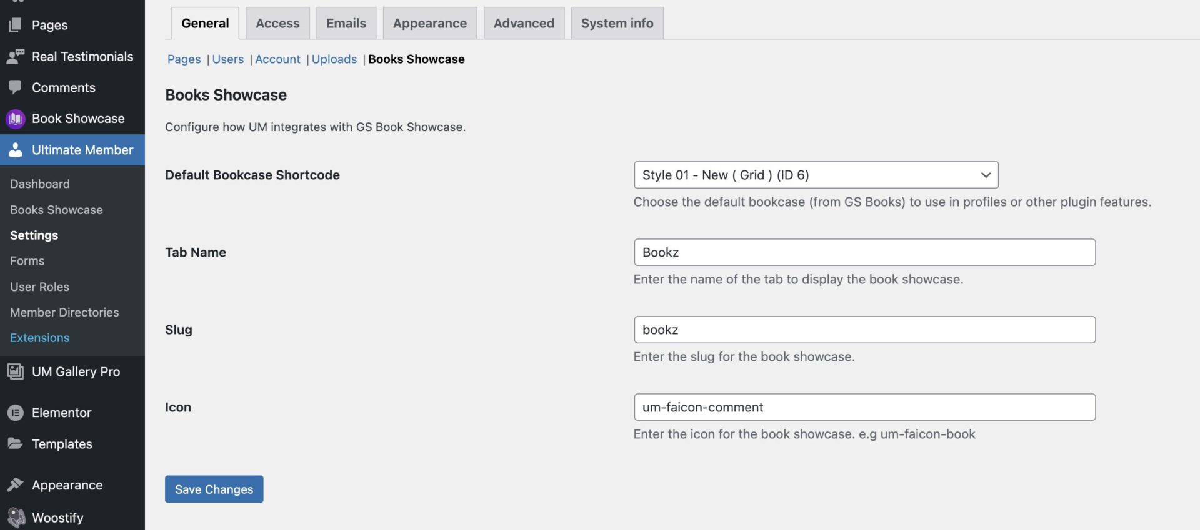
Task: Click the 'Slug' field label
Action: click(178, 330)
